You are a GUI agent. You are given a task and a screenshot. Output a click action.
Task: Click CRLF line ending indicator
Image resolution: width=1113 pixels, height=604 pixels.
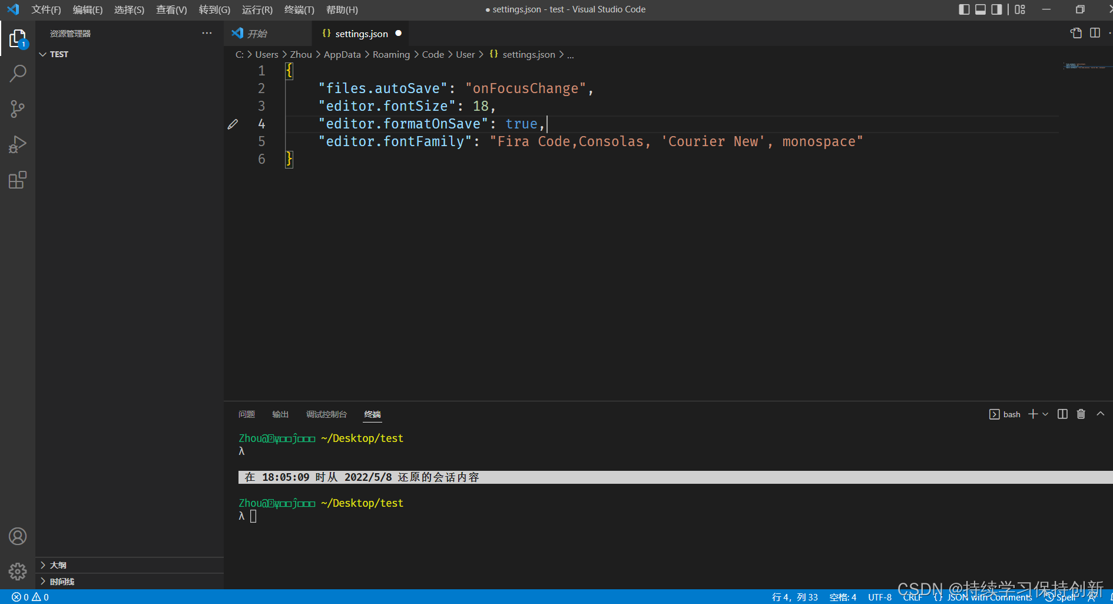912,597
